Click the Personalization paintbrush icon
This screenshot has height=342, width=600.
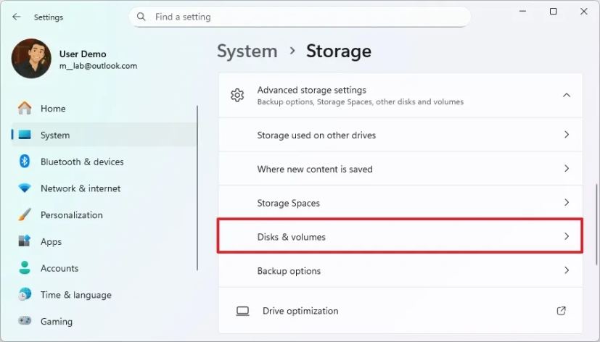tap(25, 215)
